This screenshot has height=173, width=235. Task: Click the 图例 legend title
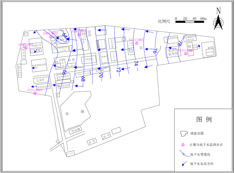click(x=204, y=119)
